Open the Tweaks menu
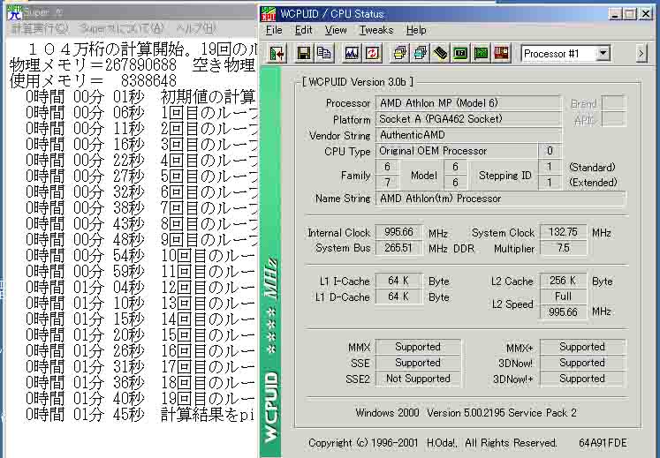This screenshot has height=458, width=660. tap(376, 30)
